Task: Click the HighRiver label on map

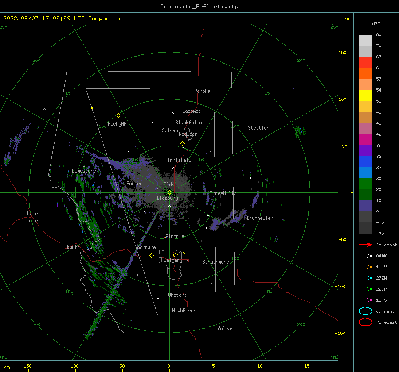Action: click(184, 311)
